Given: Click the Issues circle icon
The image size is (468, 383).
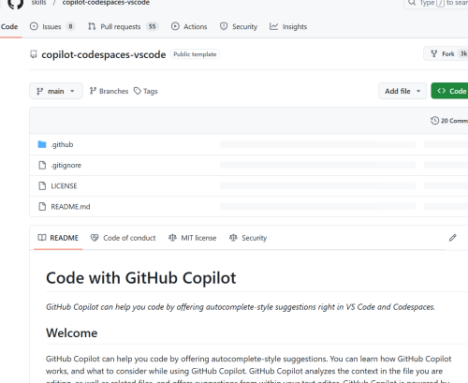Looking at the screenshot, I should 34,26.
